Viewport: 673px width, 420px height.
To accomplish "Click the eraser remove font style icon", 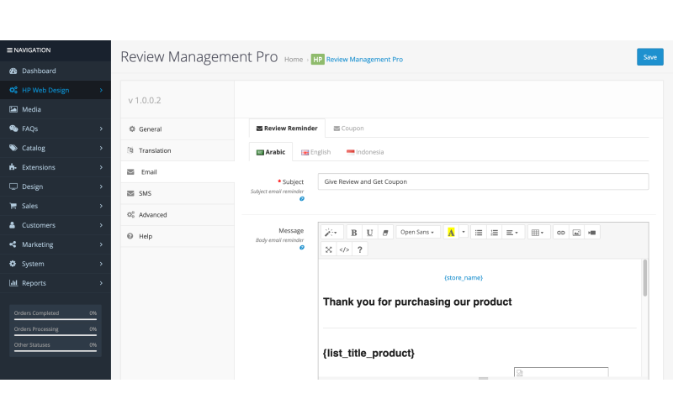I will [385, 233].
